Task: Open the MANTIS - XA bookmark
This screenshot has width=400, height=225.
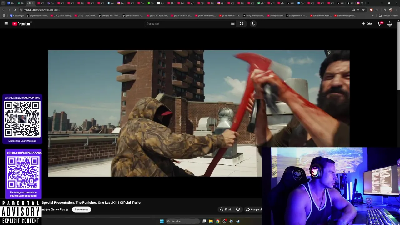Action: 230,15
